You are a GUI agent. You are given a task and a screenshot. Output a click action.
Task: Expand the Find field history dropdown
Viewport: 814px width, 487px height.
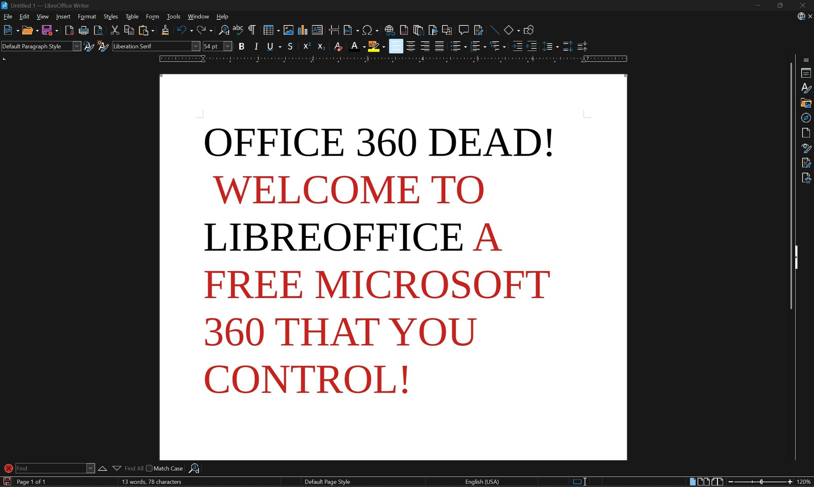pyautogui.click(x=90, y=468)
